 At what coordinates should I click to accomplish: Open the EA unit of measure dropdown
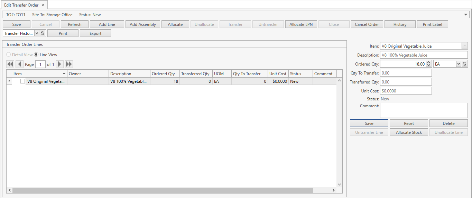[x=459, y=64]
